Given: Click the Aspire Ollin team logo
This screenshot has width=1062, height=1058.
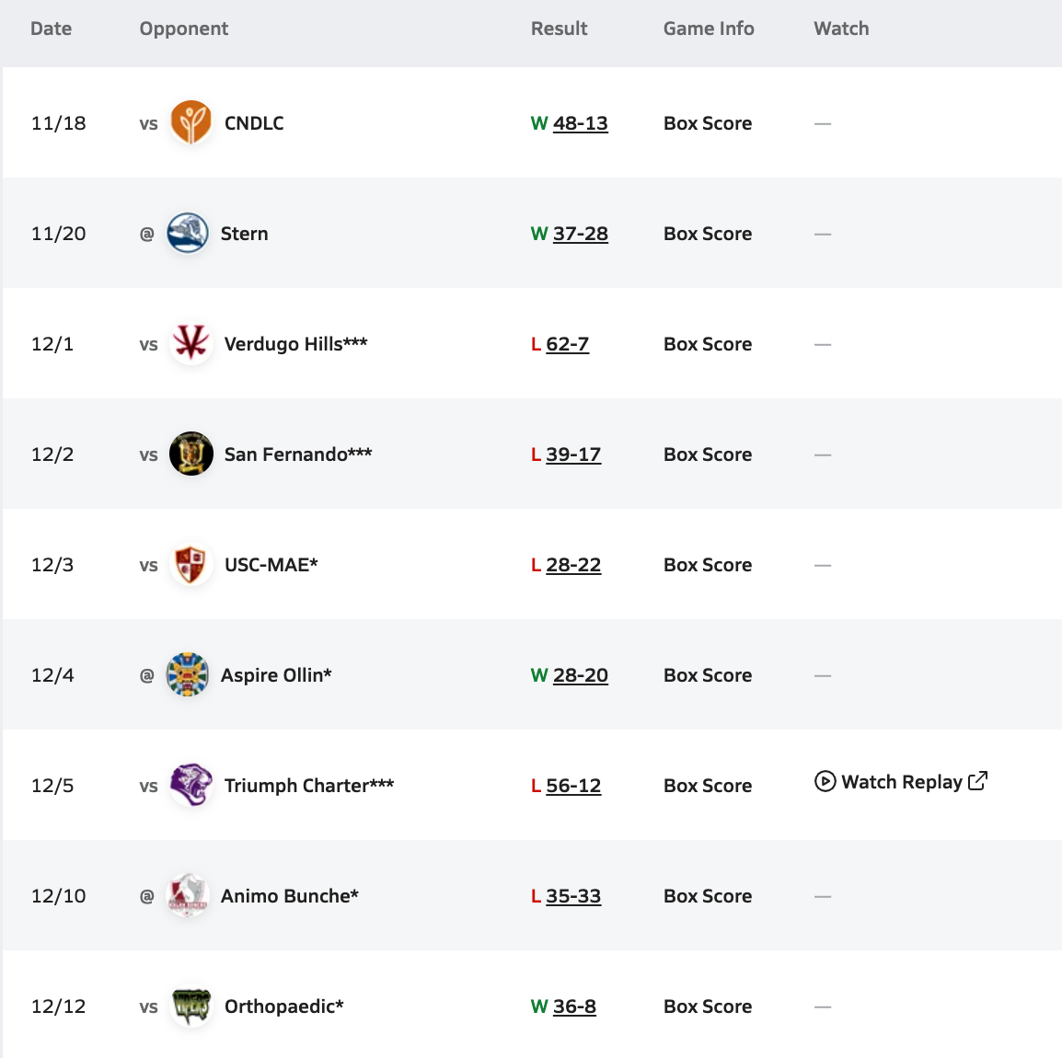Looking at the screenshot, I should (188, 675).
